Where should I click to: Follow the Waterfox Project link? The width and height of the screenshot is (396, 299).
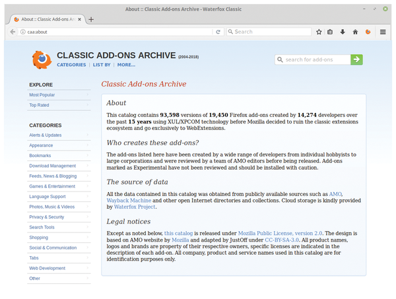[x=135, y=207]
